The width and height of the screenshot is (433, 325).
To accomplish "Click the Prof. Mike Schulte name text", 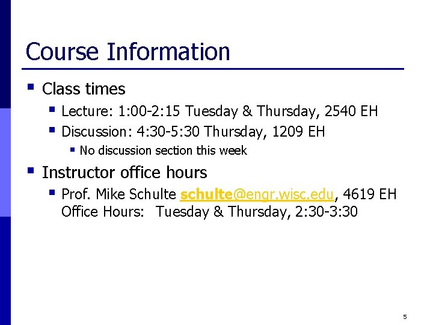I will coord(118,194).
